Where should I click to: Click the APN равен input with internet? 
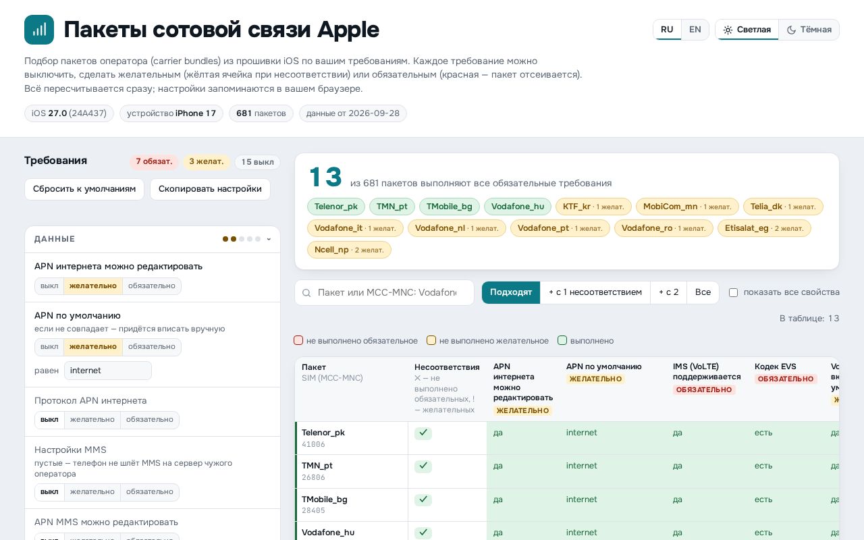pos(108,371)
